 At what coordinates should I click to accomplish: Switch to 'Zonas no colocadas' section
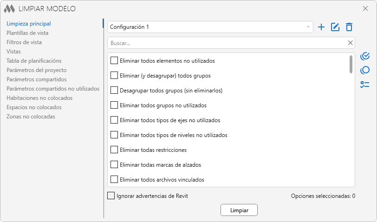point(31,117)
